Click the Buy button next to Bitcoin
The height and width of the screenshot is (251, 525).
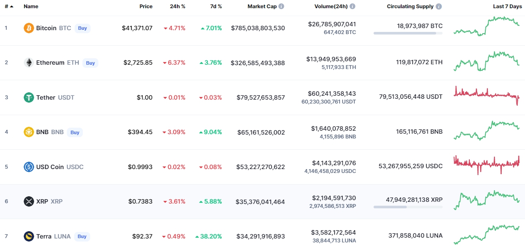[82, 28]
